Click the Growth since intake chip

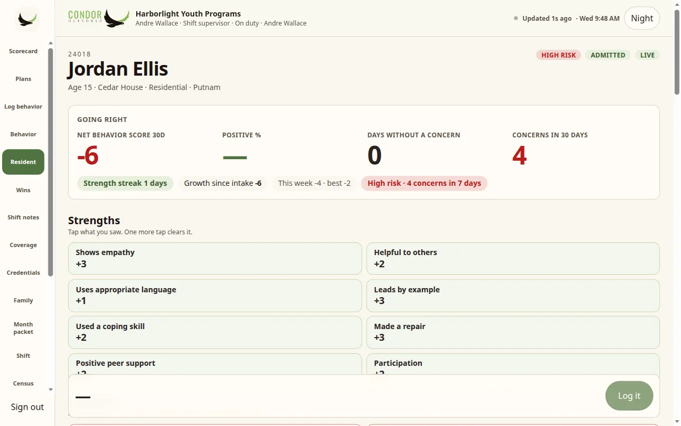[222, 183]
